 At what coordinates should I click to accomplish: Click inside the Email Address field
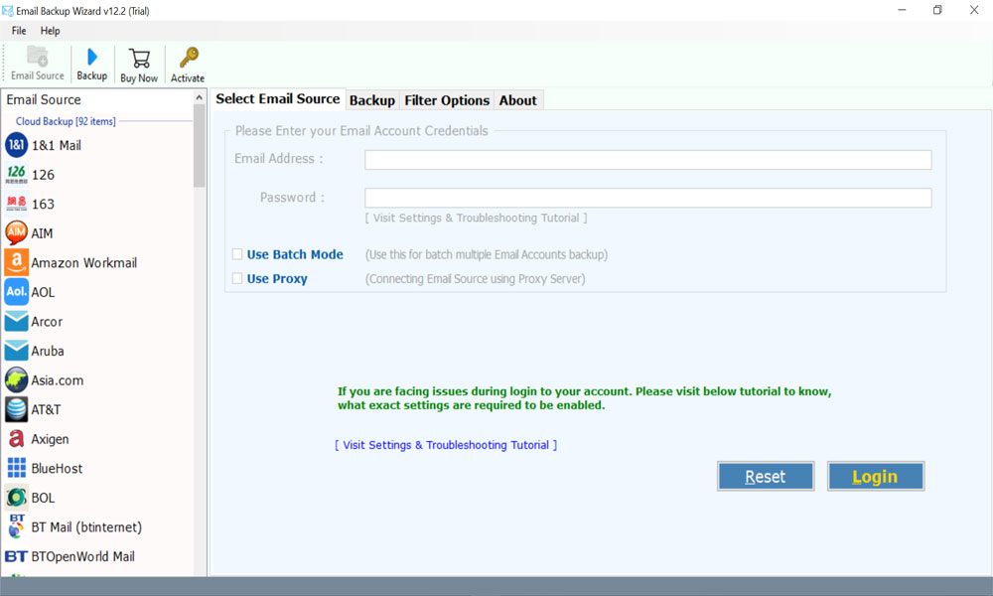tap(647, 159)
